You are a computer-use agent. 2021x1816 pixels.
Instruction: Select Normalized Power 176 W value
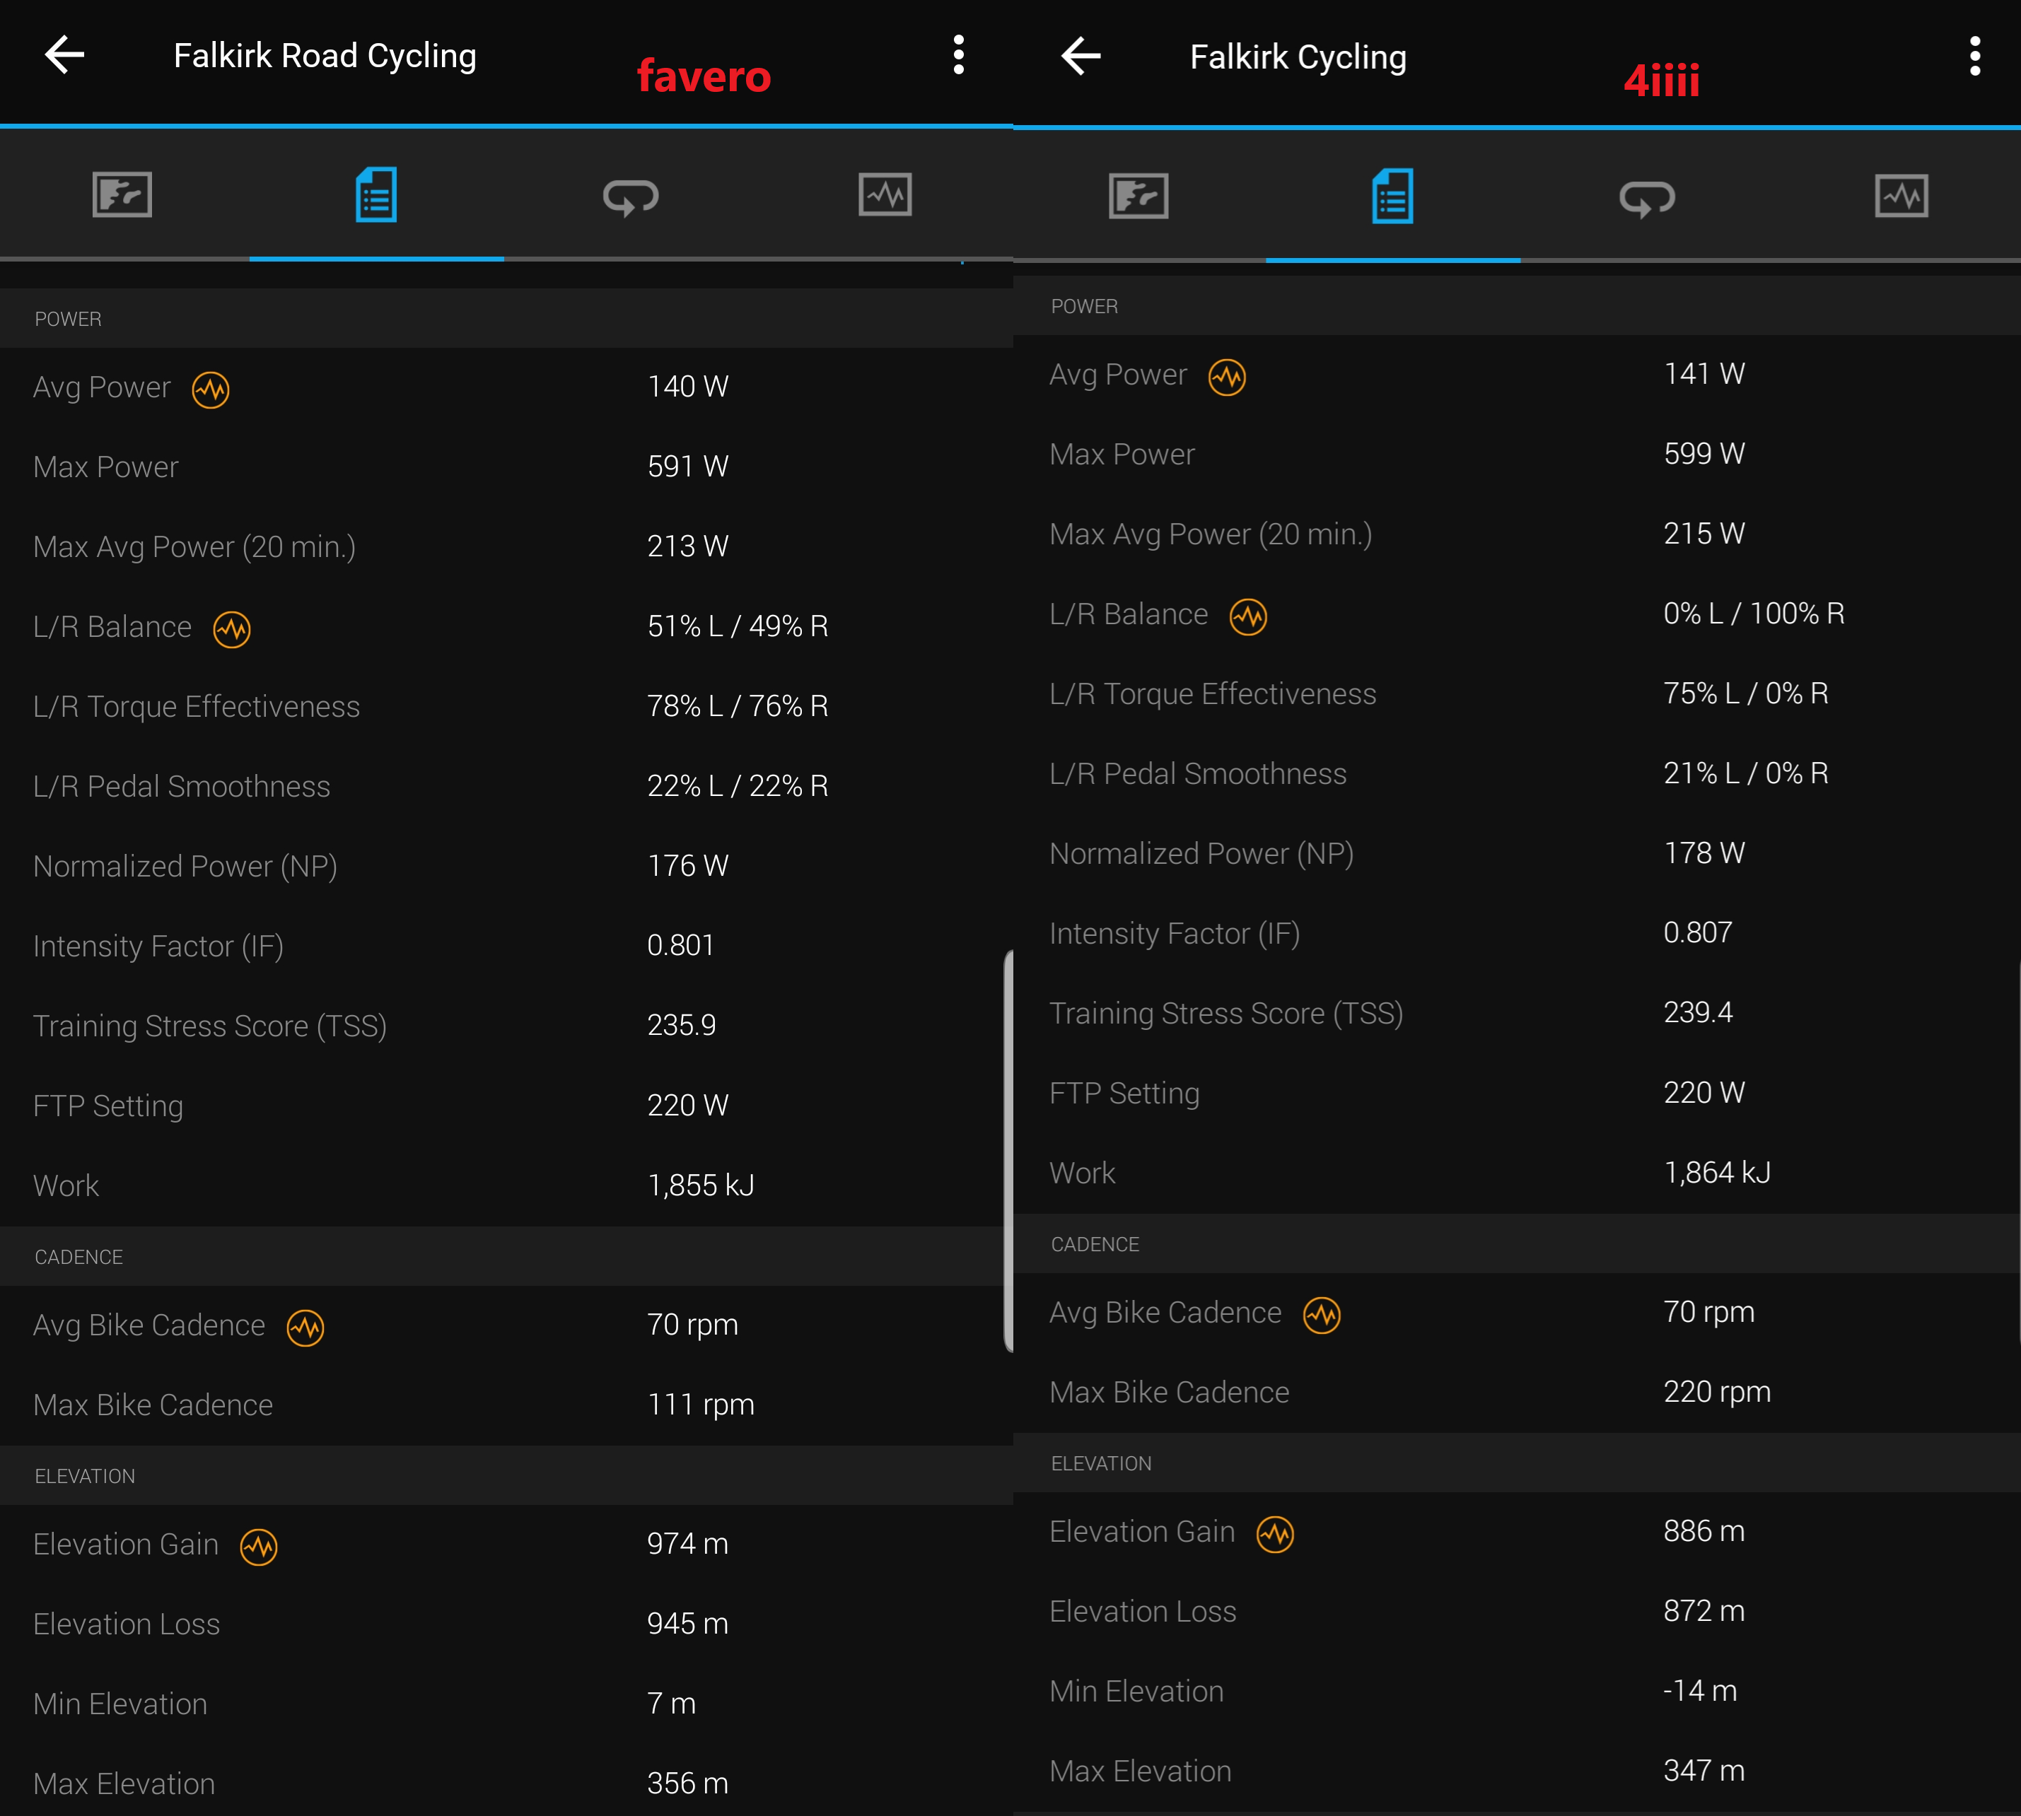pos(687,865)
